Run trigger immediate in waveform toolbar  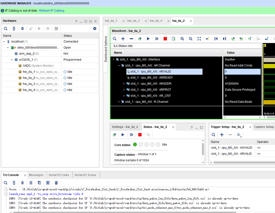(x=157, y=39)
